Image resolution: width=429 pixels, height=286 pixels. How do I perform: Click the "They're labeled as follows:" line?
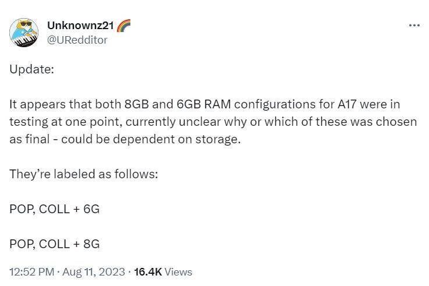click(x=83, y=175)
